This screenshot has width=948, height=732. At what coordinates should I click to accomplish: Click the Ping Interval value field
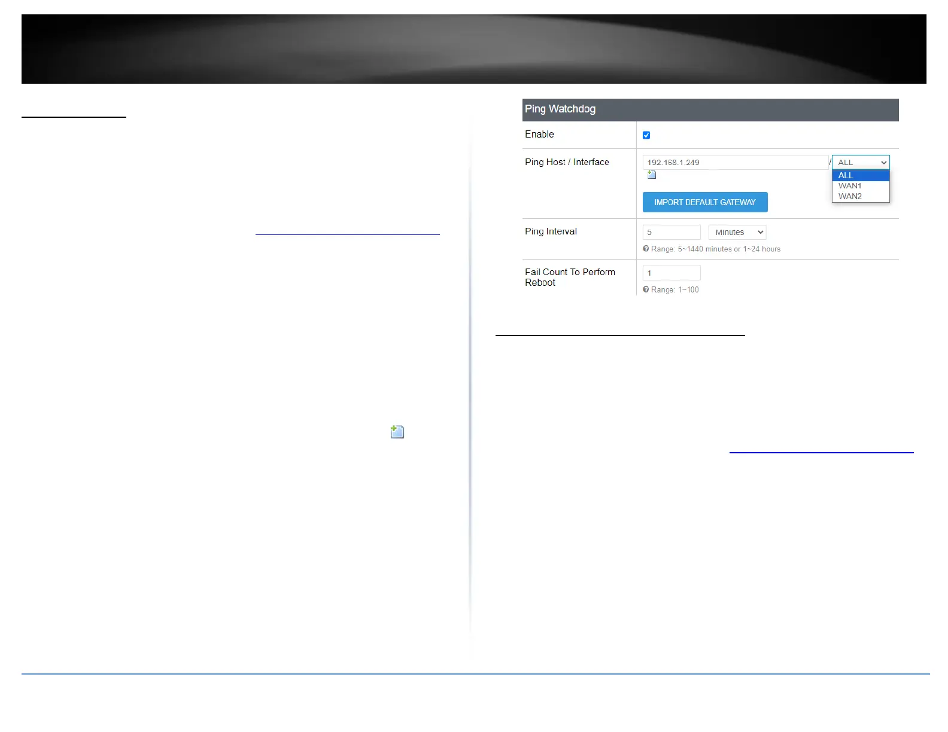(671, 232)
